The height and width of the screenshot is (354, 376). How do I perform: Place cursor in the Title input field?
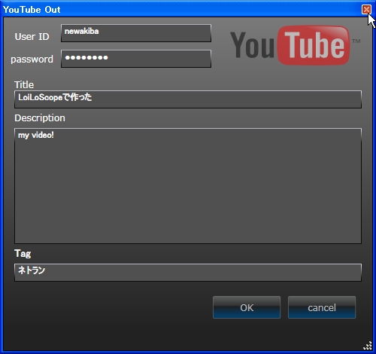point(188,99)
